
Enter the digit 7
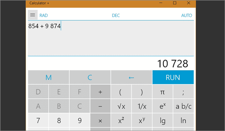pos(38,120)
